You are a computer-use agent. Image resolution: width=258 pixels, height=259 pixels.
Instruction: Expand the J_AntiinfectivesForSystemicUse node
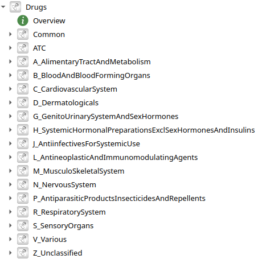[x=10, y=143]
